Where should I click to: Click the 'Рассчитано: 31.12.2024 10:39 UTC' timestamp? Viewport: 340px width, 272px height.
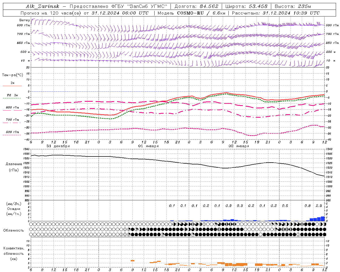click(276, 13)
